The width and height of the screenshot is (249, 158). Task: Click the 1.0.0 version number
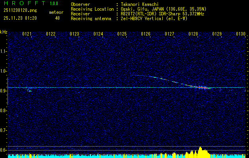click(x=53, y=4)
